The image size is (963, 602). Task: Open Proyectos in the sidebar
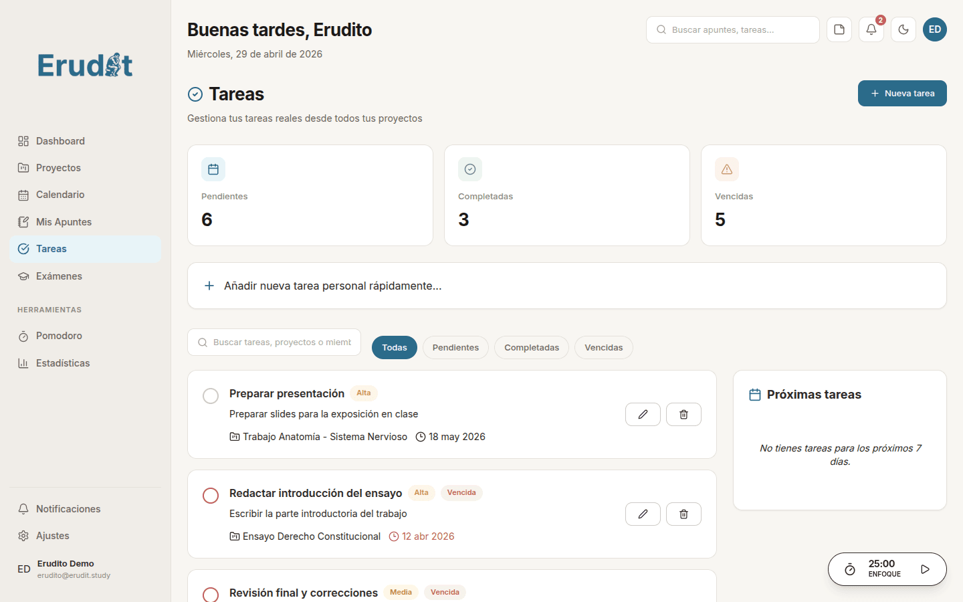tap(85, 168)
